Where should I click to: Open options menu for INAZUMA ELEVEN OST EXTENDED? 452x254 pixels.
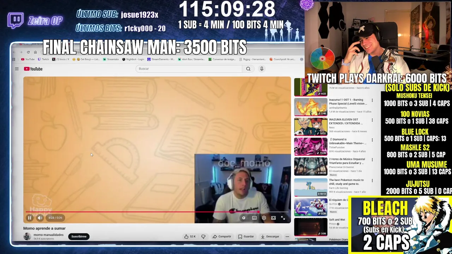point(372,120)
